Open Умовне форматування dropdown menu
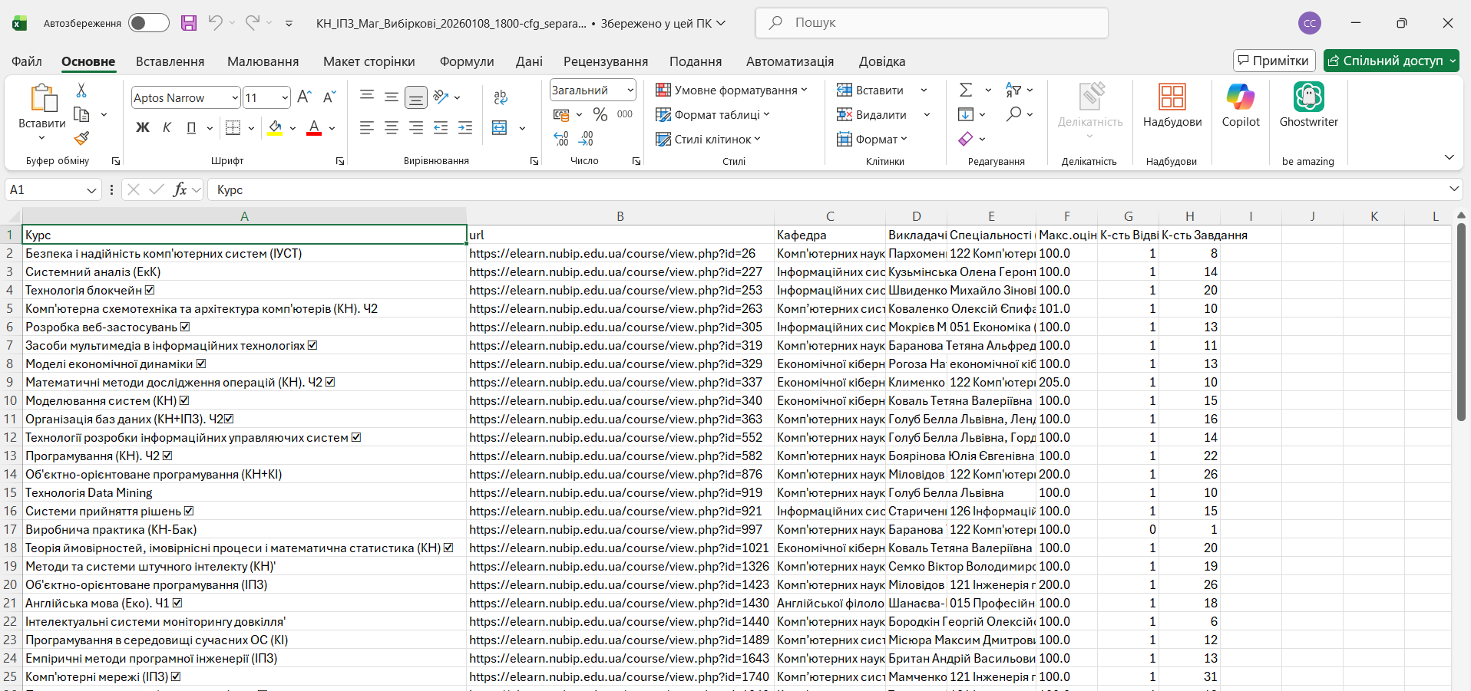Image resolution: width=1471 pixels, height=691 pixels. (731, 90)
